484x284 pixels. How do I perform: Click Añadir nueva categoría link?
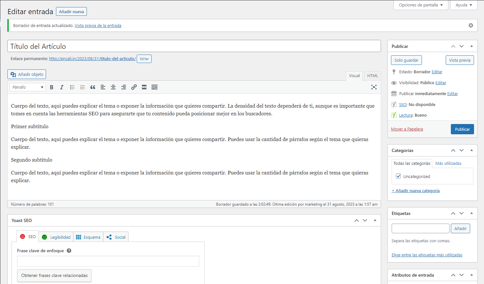coord(415,191)
